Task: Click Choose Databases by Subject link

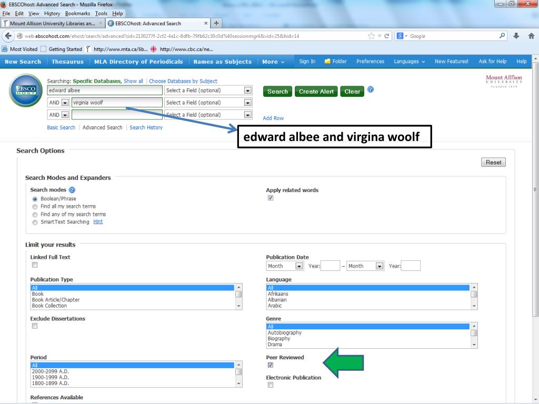Action: pyautogui.click(x=183, y=81)
